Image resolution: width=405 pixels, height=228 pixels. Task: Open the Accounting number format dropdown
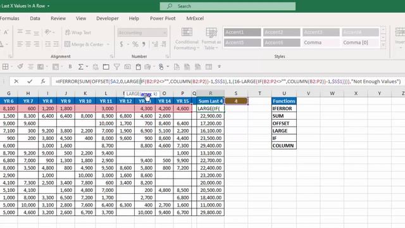(x=165, y=33)
